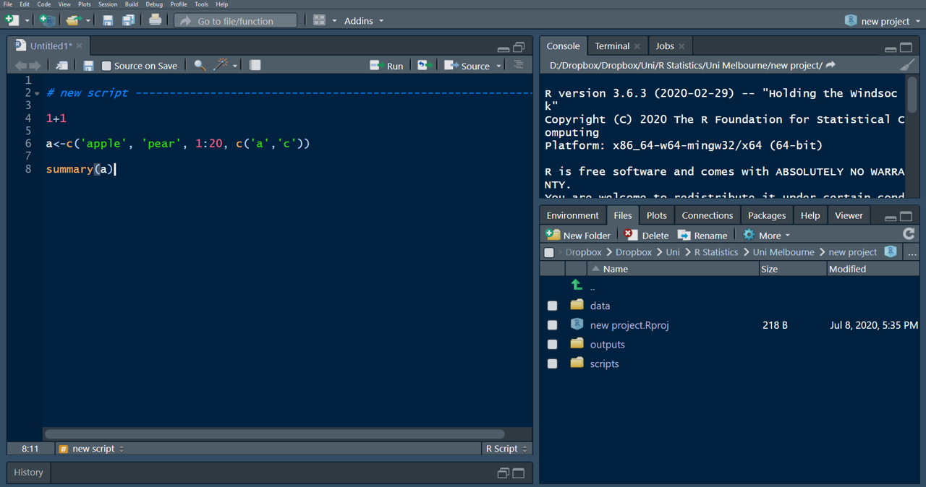The width and height of the screenshot is (926, 487).
Task: Refresh the Files pane listing
Action: point(909,234)
